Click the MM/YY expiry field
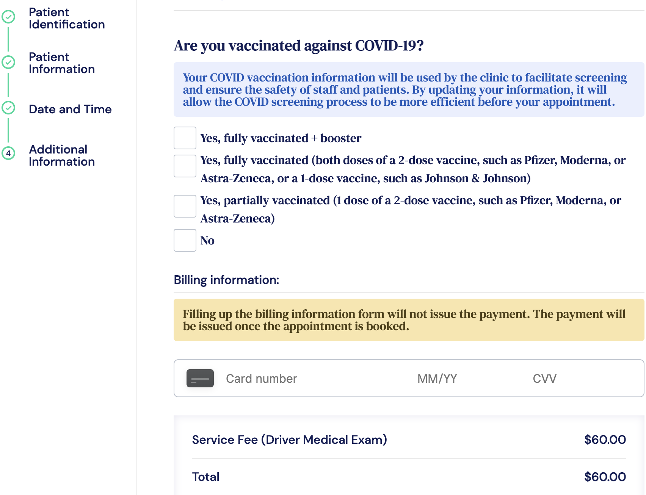The width and height of the screenshot is (646, 495). coord(437,379)
